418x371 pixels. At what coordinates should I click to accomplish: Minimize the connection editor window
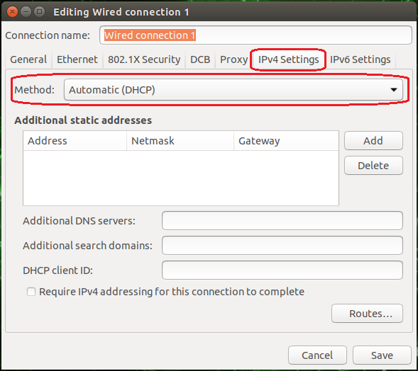coord(26,12)
